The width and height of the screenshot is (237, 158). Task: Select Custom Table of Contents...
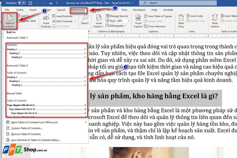tap(27, 128)
